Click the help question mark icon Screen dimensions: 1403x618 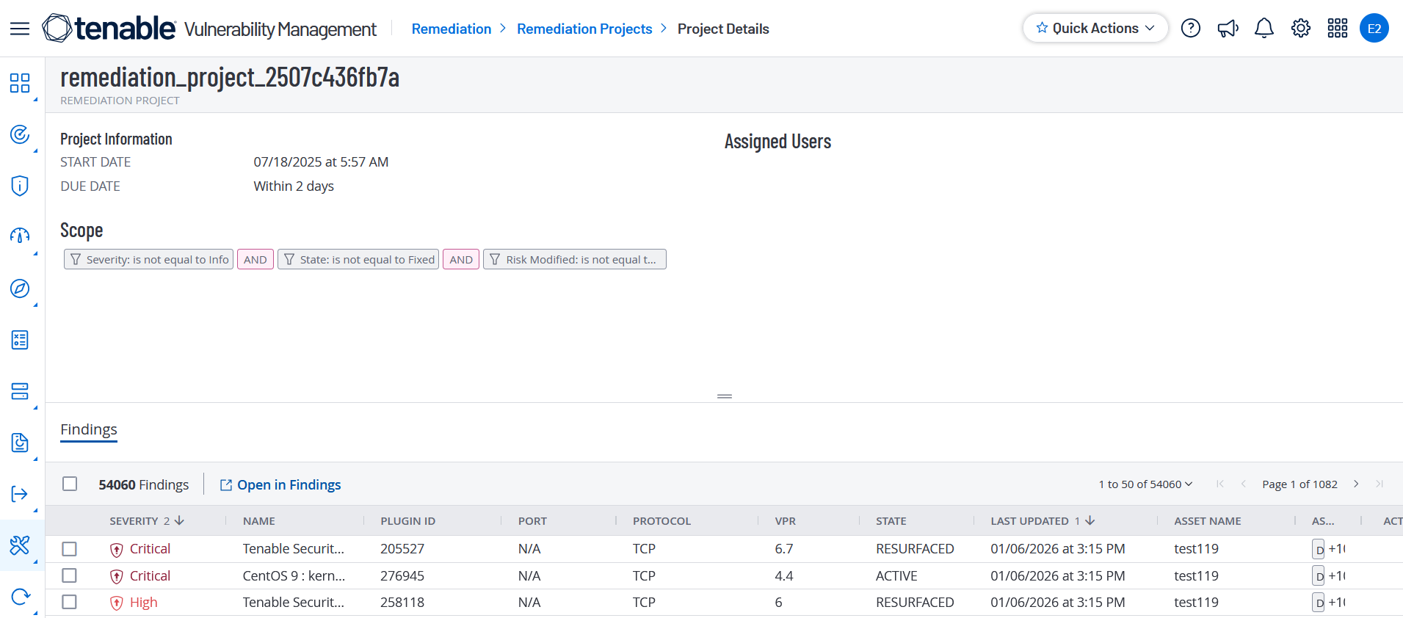1190,29
